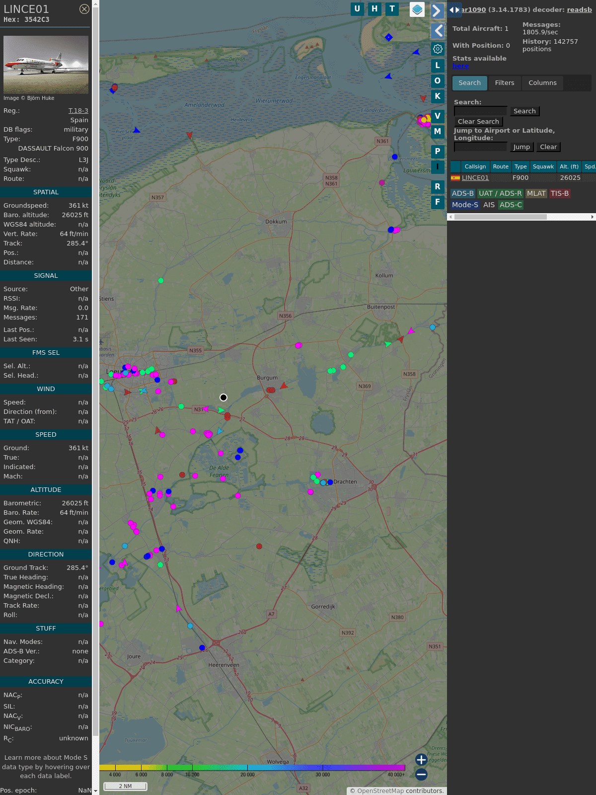
Task: Click the Jump to Airport input field
Action: click(480, 147)
